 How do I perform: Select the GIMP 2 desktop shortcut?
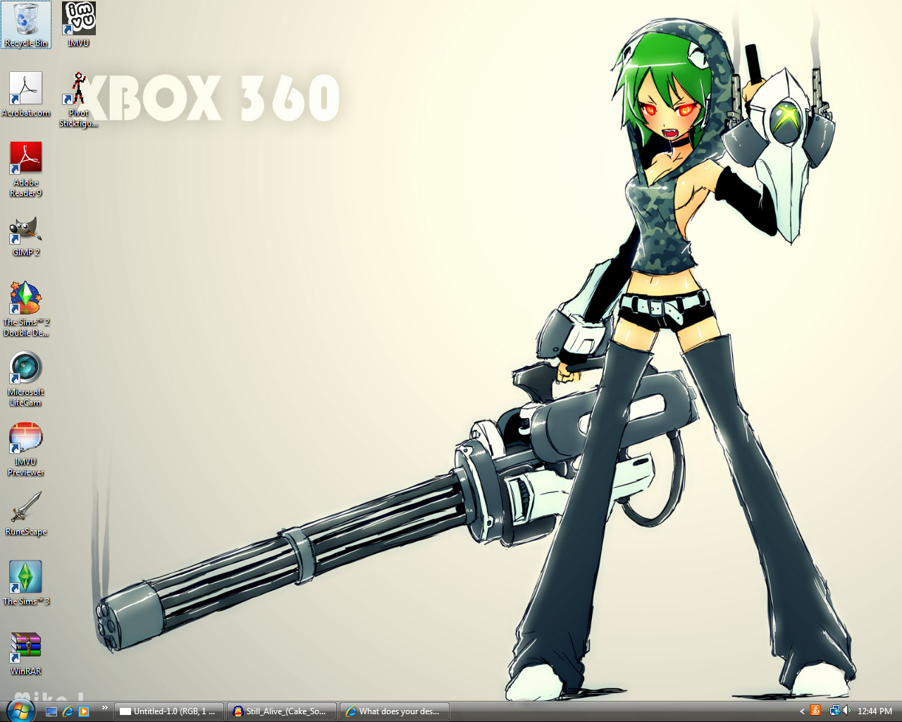pos(26,237)
